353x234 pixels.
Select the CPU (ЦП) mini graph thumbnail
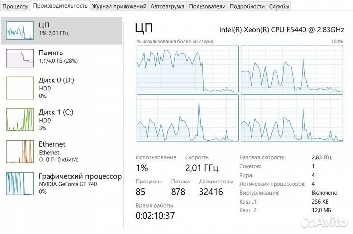click(x=20, y=30)
